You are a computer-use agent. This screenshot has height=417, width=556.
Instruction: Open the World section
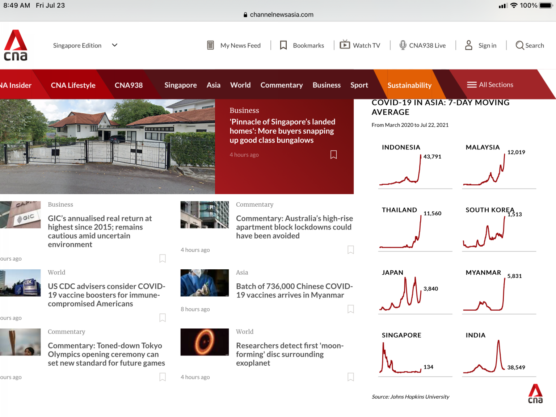point(240,85)
